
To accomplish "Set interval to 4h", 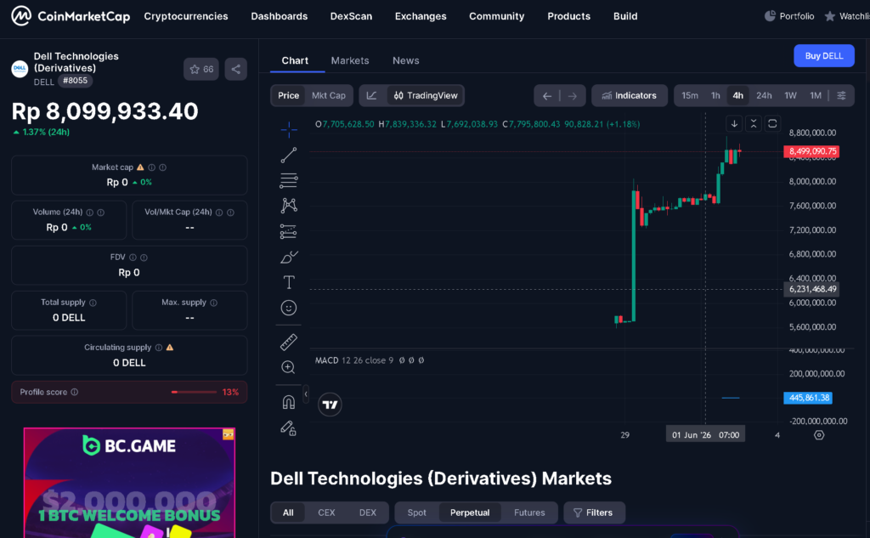I will (738, 95).
